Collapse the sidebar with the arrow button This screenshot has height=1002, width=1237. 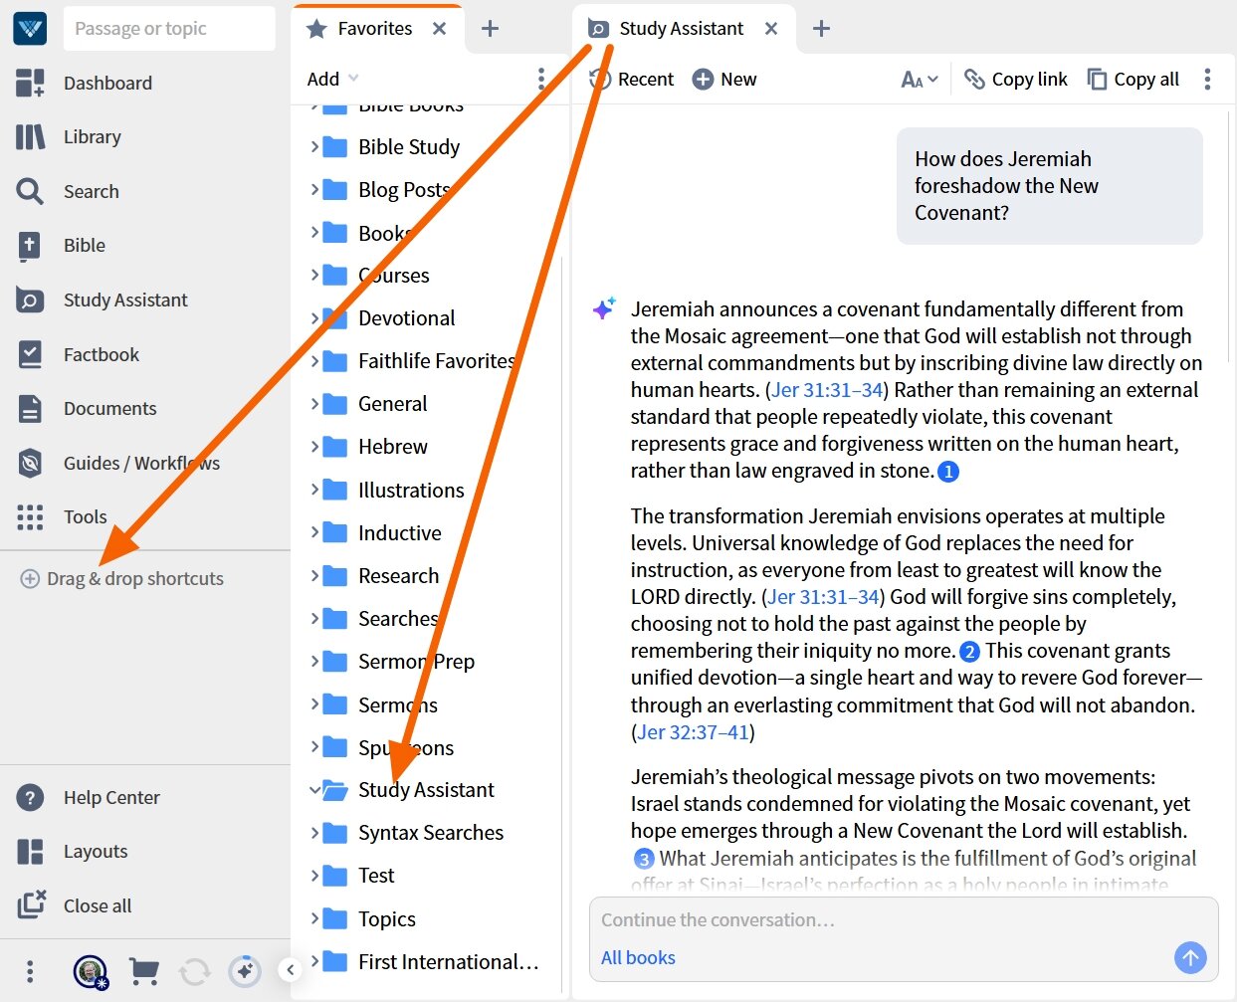(x=290, y=969)
